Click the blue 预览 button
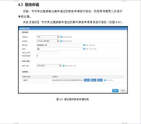This screenshot has height=124, width=141. pyautogui.click(x=94, y=80)
